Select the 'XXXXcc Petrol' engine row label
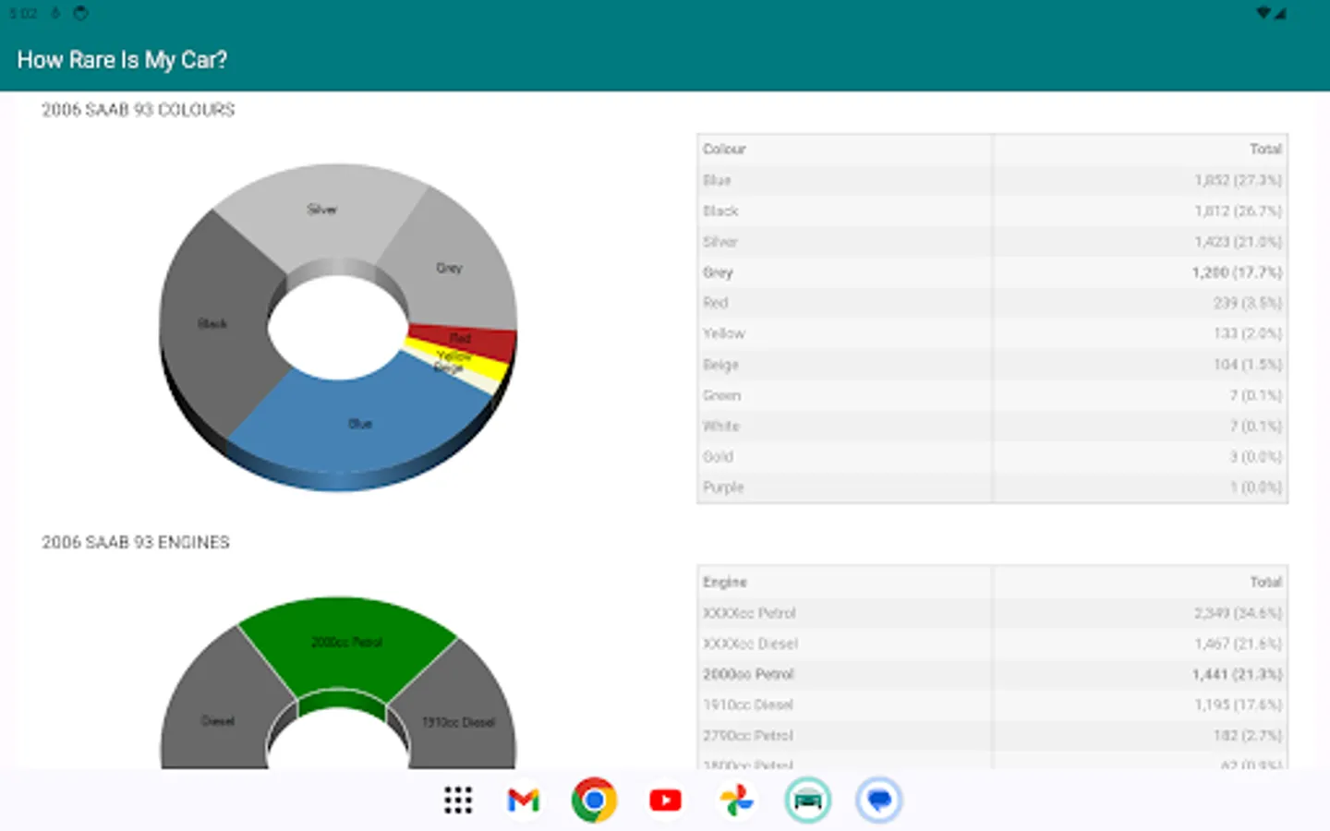This screenshot has width=1330, height=831. [749, 613]
